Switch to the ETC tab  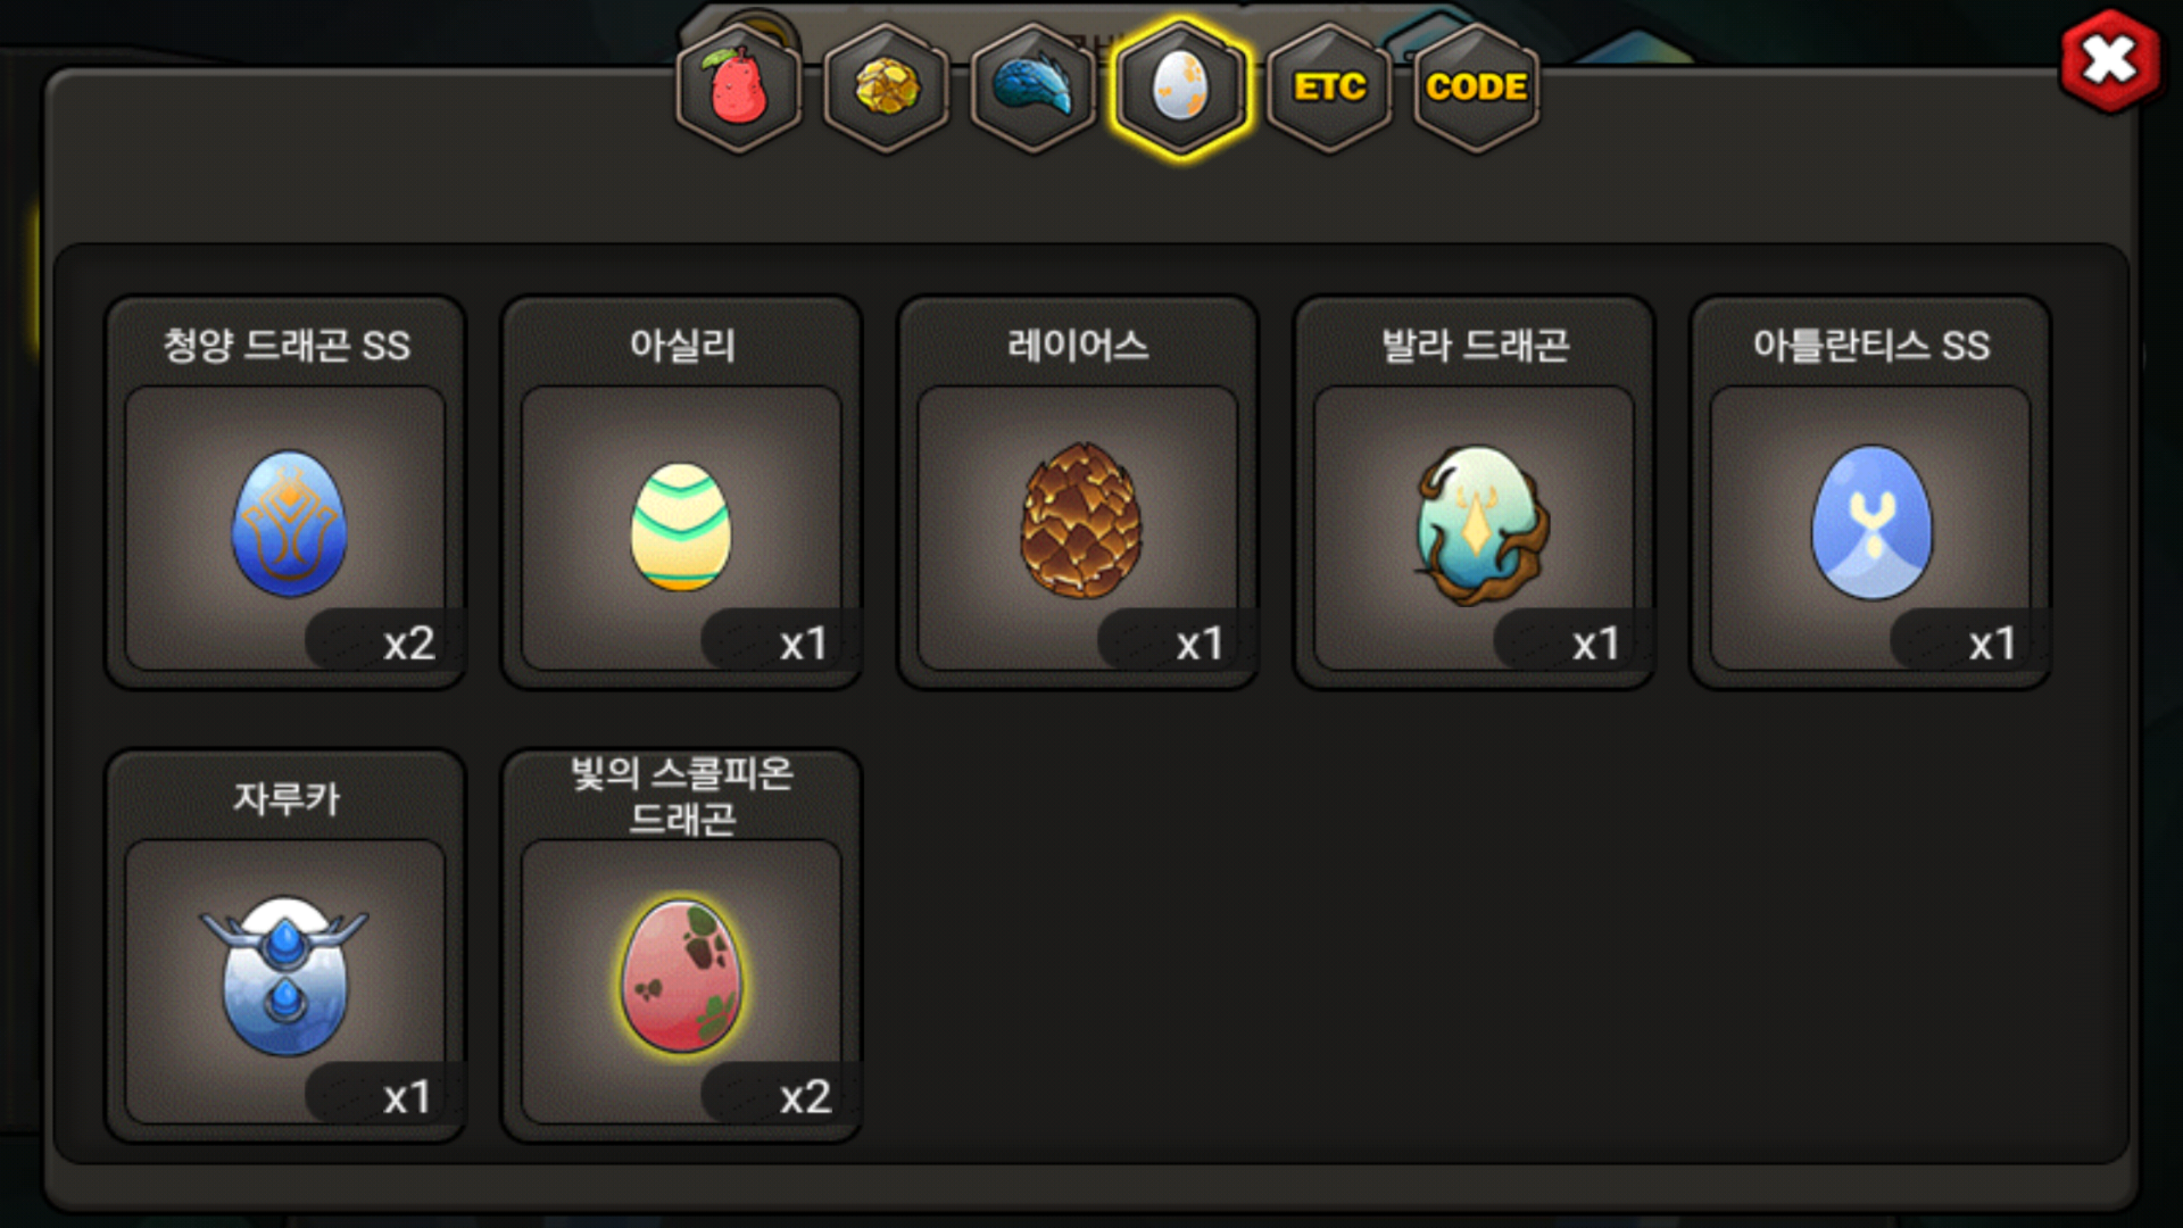coord(1329,88)
